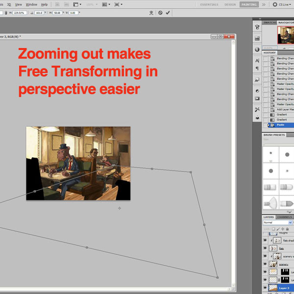Image resolution: width=294 pixels, height=294 pixels.
Task: Hide the scenery layer
Action: point(265,264)
